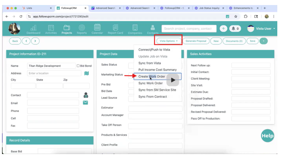Screen dimensions: 281x157
Task: Open Chrome three-dot menu
Action: 274,16
